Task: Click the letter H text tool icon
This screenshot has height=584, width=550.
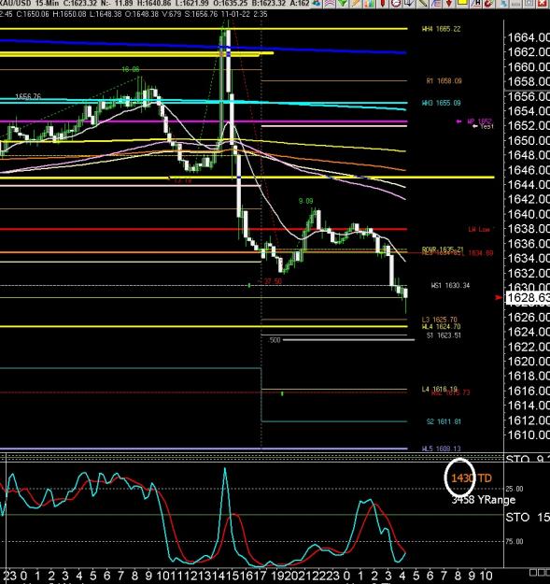Action: coord(475,4)
